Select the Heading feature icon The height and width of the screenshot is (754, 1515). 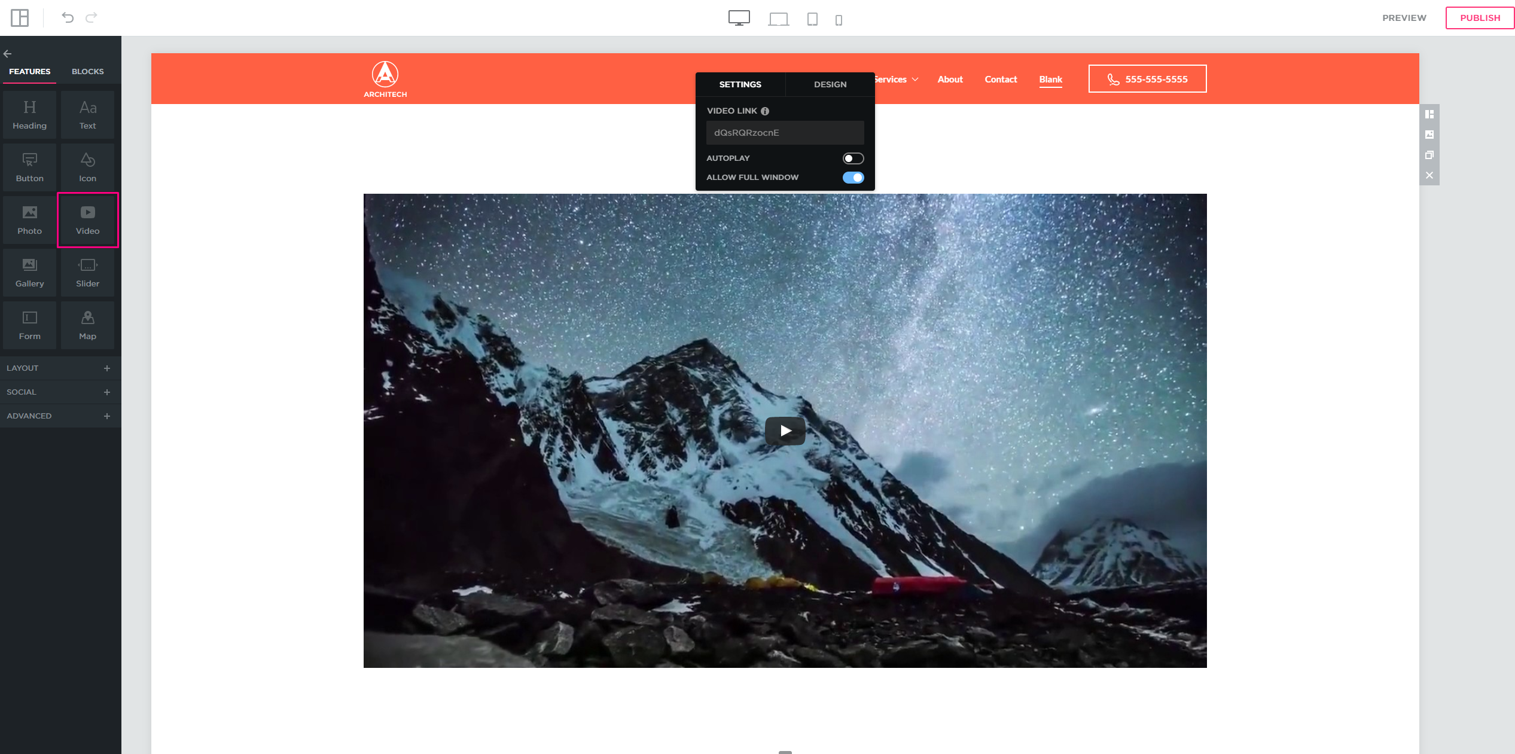click(29, 114)
